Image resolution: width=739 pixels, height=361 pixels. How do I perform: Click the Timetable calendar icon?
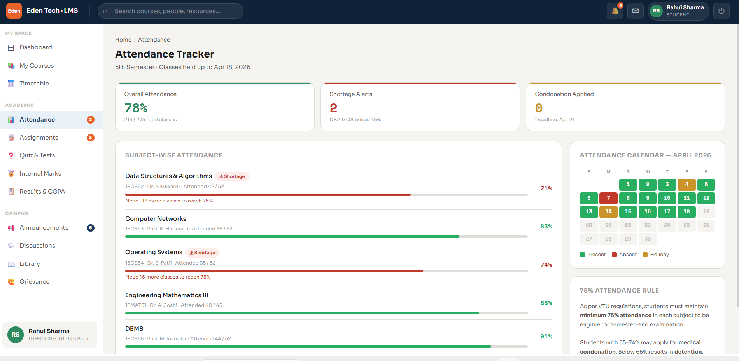(11, 84)
